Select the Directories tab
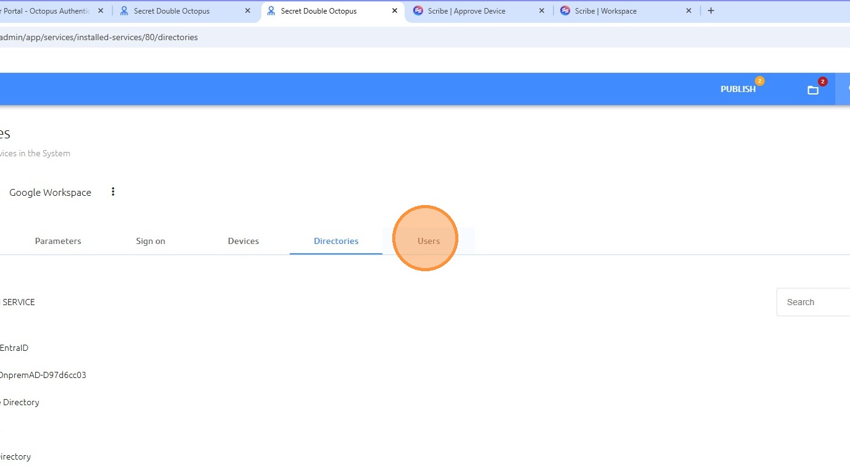850x475 pixels. point(336,241)
